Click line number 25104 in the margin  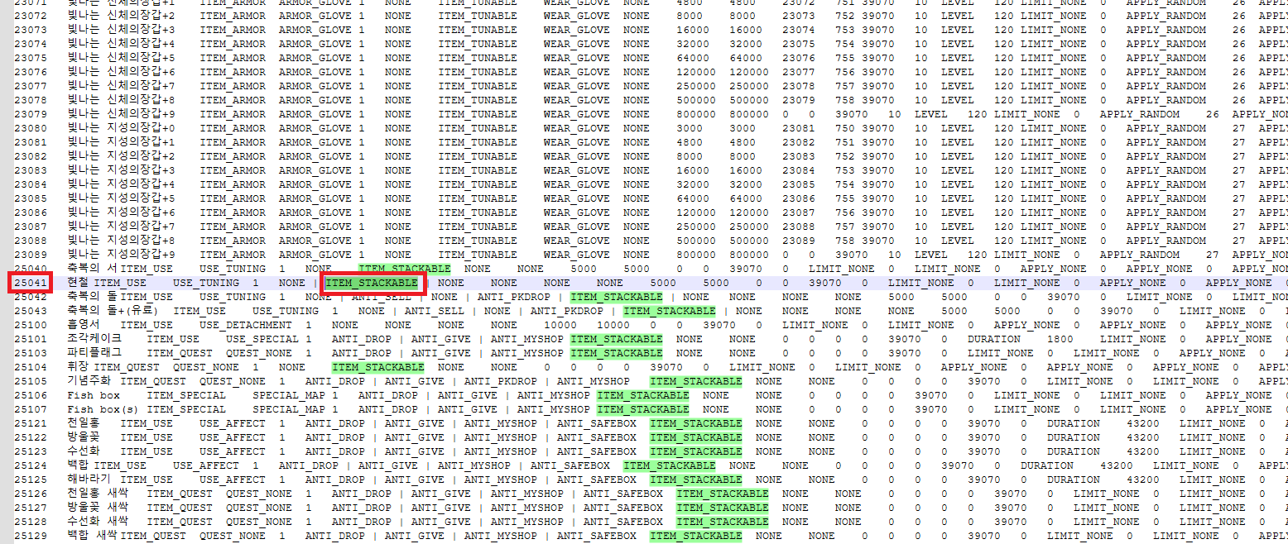click(x=31, y=367)
